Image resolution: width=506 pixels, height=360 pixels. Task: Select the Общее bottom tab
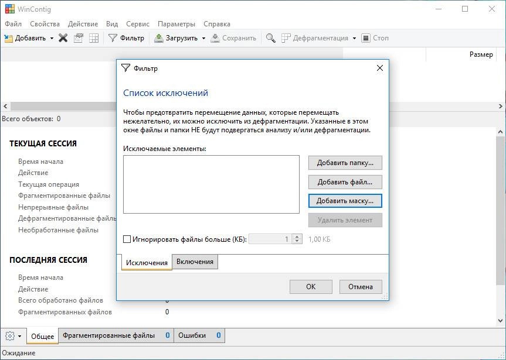[43, 336]
